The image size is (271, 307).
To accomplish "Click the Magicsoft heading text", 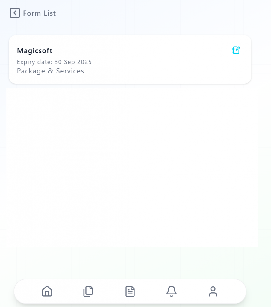I will (35, 51).
